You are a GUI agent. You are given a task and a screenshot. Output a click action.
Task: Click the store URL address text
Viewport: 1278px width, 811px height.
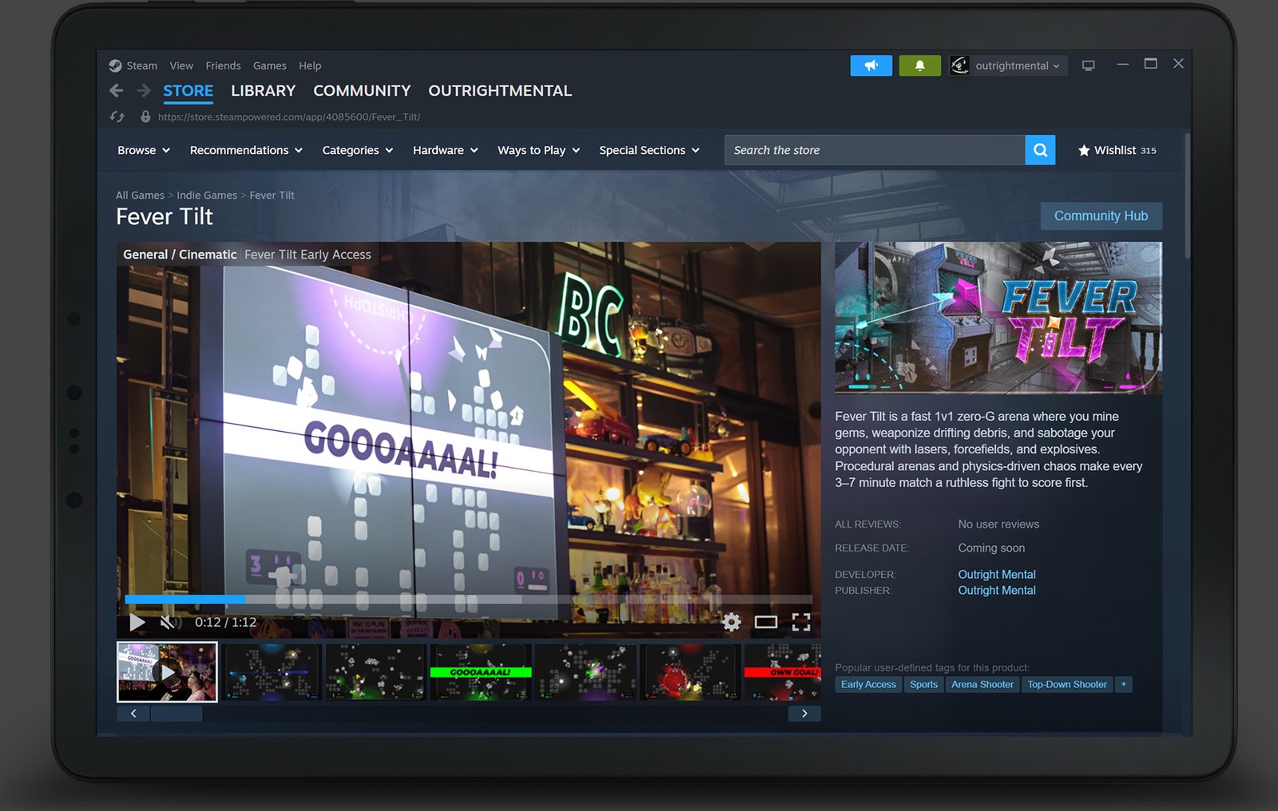pos(289,117)
